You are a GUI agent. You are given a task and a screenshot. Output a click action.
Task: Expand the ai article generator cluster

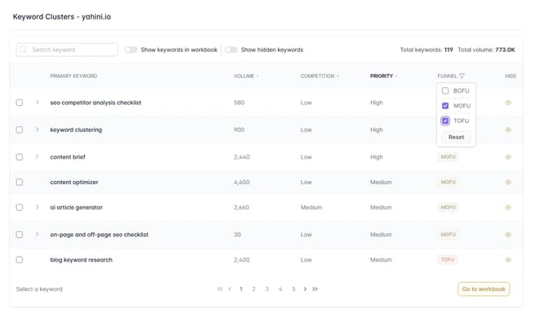[37, 207]
